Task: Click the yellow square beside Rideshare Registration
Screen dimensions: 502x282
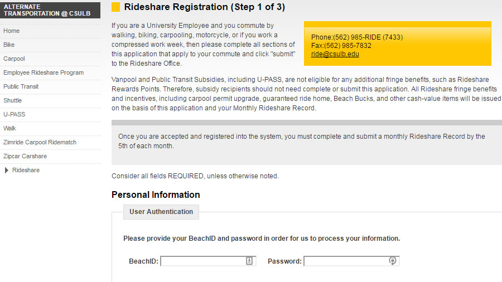Action: 115,7
